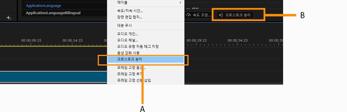Click timeline ruler at 00:00:34:23

(x=238, y=40)
